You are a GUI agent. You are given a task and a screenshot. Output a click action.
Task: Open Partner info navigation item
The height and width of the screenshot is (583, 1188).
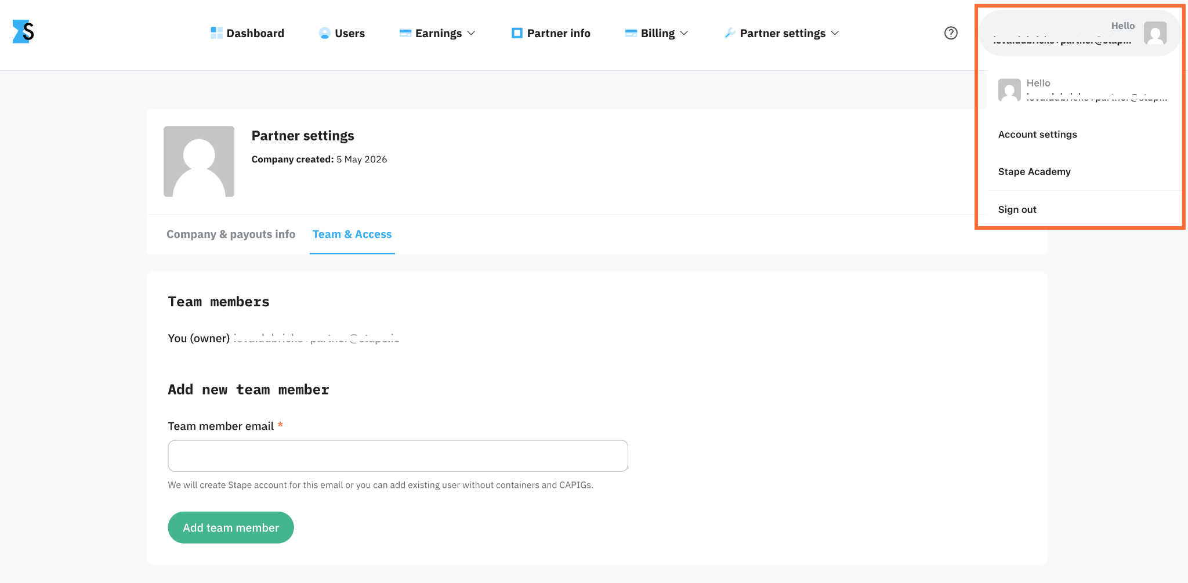coord(551,33)
